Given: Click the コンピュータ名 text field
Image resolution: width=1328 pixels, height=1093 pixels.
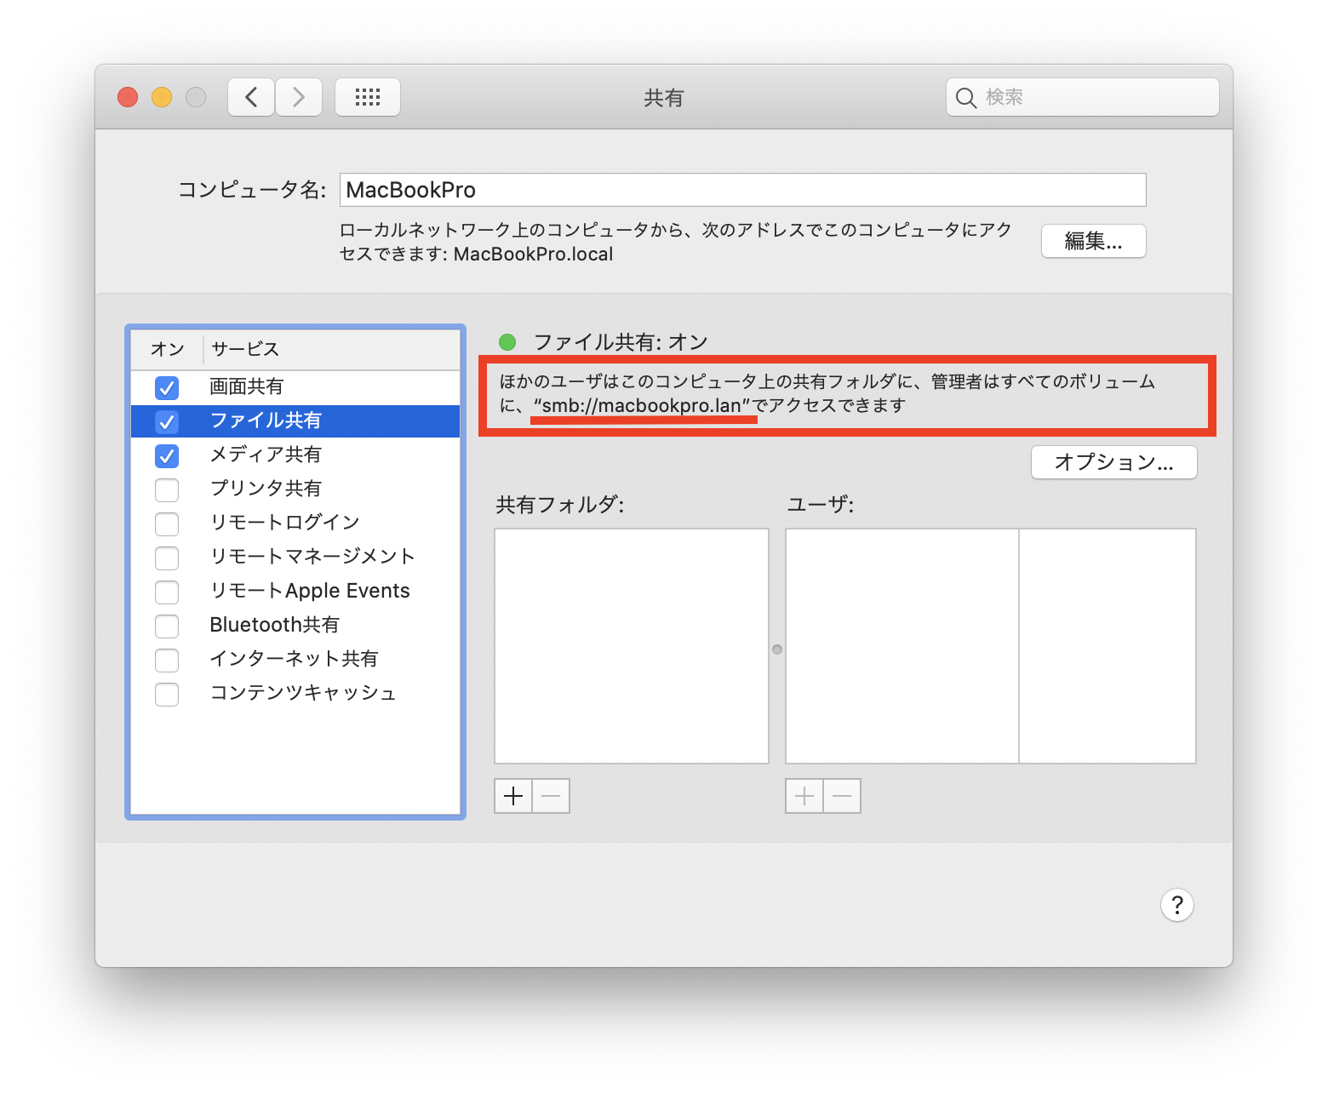Looking at the screenshot, I should pos(743,190).
